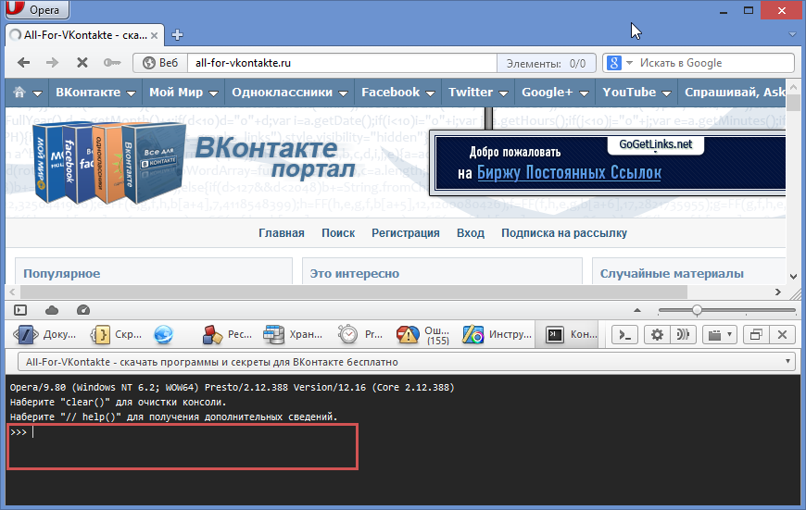Focus the address field all-for-vkontakte.ru
This screenshot has height=510, width=806.
(342, 63)
